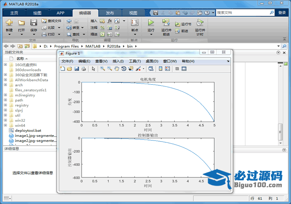Select the Pan hand tool in Figure toolbar
The width and height of the screenshot is (291, 204).
pyautogui.click(x=117, y=69)
